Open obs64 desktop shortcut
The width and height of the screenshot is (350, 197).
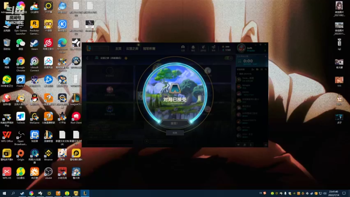[48, 173]
